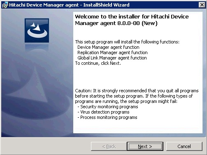Click the Cancel button
This screenshot has height=155, width=207.
(184, 146)
